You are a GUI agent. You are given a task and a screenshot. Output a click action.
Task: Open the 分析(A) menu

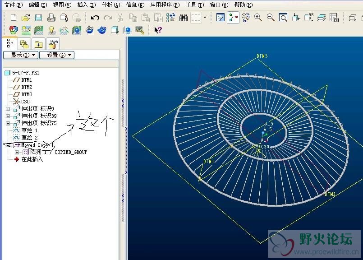[111, 5]
